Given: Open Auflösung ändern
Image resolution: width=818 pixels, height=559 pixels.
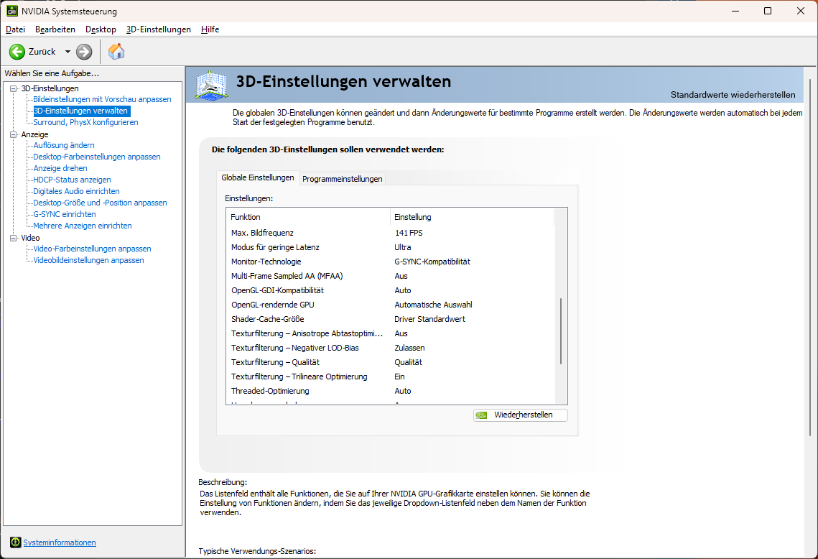Looking at the screenshot, I should [64, 145].
